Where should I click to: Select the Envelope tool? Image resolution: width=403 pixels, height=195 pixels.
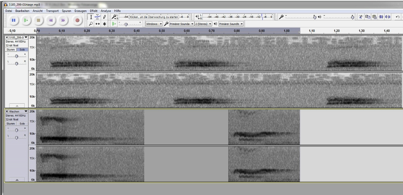tap(98, 17)
